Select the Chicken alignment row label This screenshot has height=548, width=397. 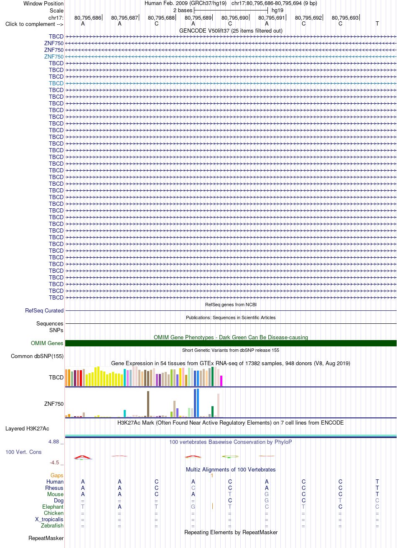pos(54,513)
